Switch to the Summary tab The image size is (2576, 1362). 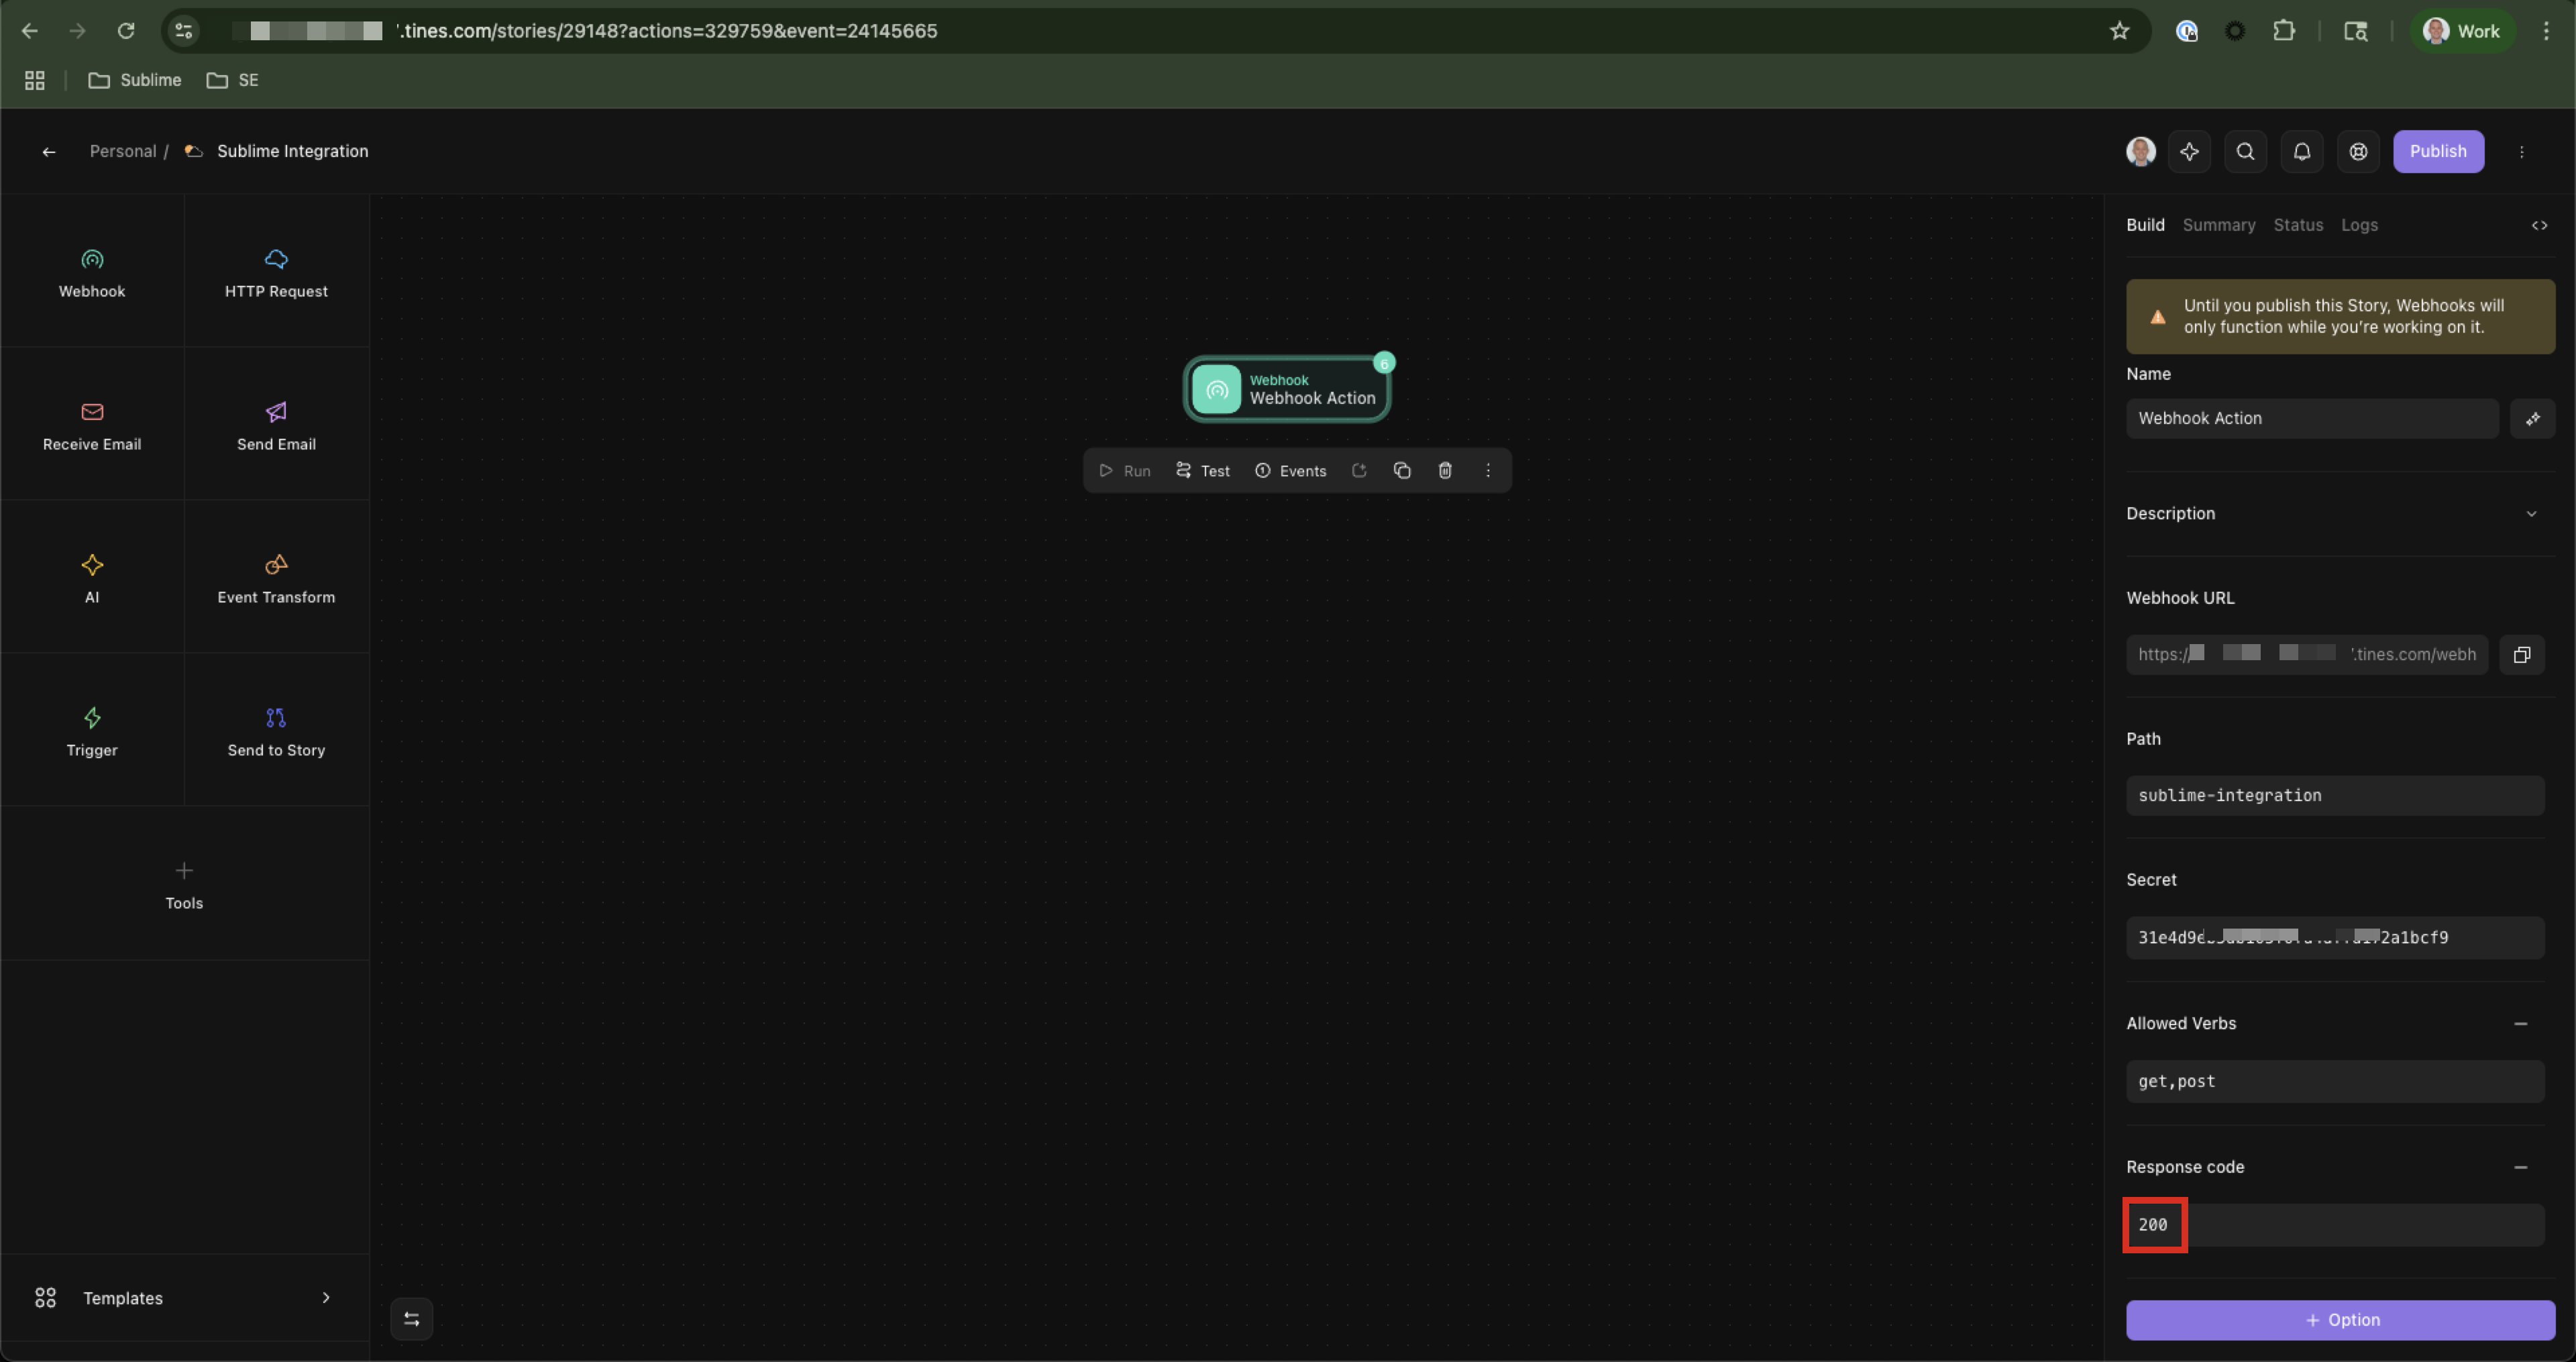tap(2218, 226)
